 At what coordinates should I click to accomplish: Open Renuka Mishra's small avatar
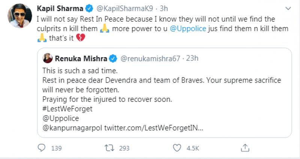pos(48,58)
